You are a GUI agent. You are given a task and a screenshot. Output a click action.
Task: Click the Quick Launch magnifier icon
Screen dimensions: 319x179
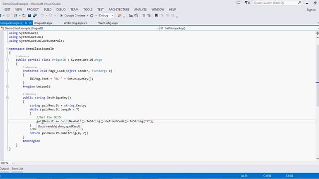[x=300, y=2]
